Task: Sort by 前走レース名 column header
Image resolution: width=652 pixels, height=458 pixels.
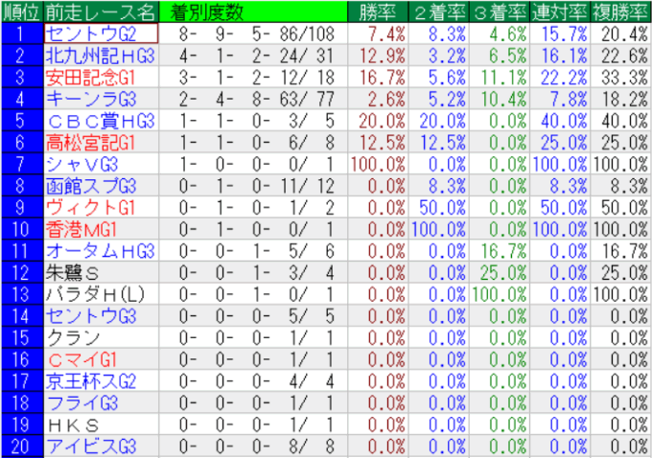Action: [x=101, y=12]
